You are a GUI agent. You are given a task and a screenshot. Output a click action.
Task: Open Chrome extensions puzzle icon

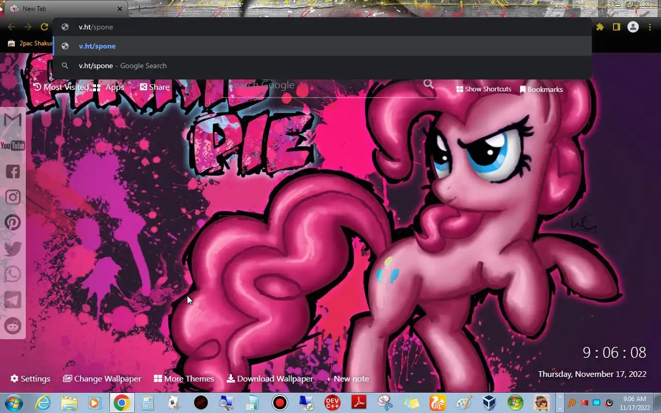click(x=600, y=27)
